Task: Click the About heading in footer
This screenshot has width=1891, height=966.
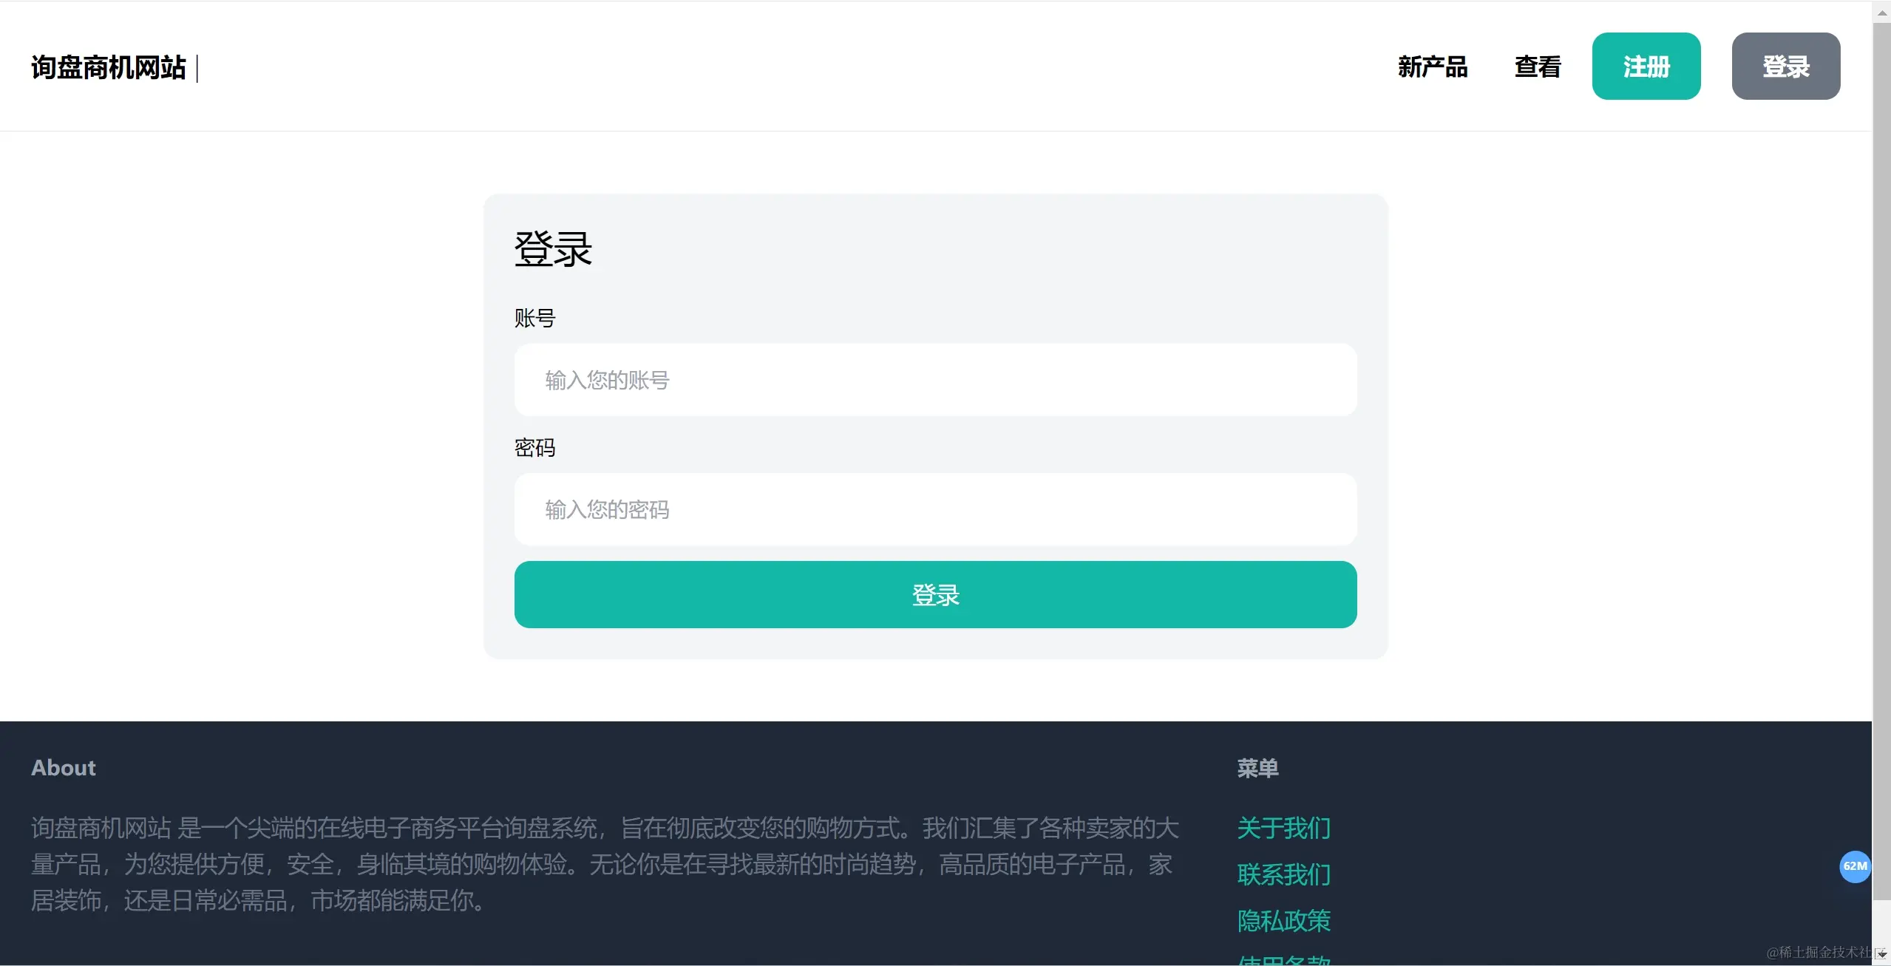Action: [x=64, y=768]
